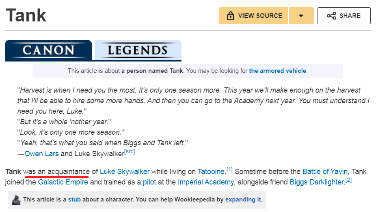This screenshot has width=378, height=212.
Task: Open the Luke Skywalker article link
Action: (125, 172)
